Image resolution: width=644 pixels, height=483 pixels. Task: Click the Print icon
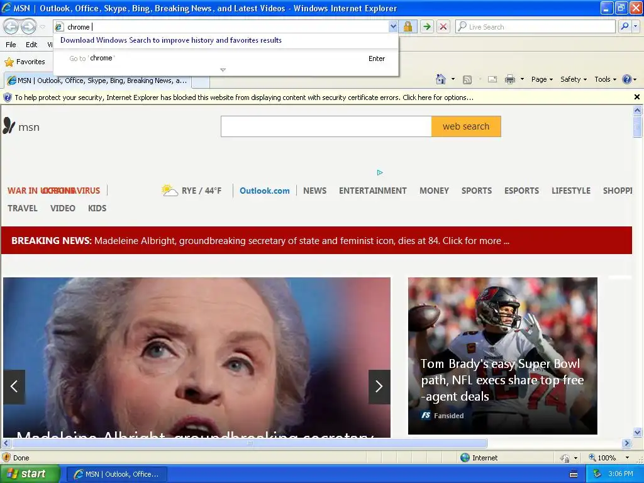[x=509, y=79]
